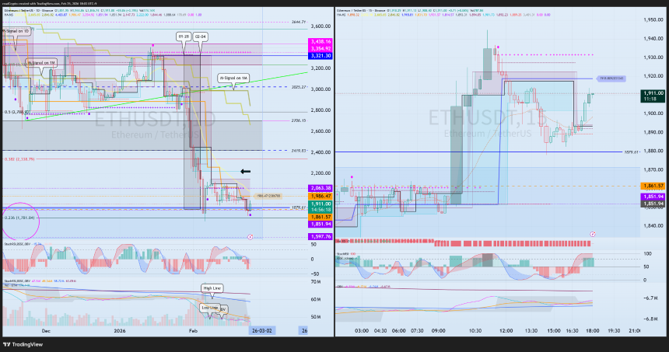The image size is (669, 352).
Task: Click the High Line callout in OBV pane
Action: tap(212, 288)
